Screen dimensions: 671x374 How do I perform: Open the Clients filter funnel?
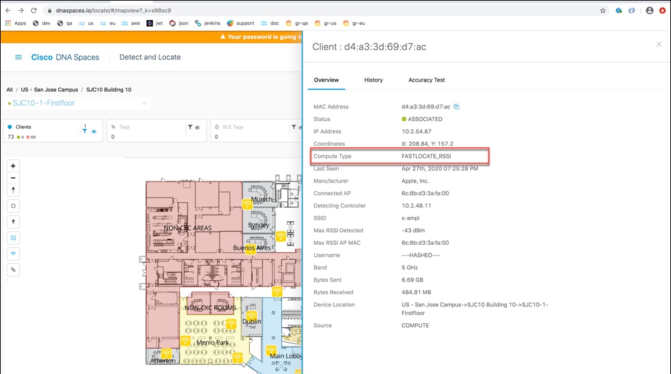click(x=85, y=131)
